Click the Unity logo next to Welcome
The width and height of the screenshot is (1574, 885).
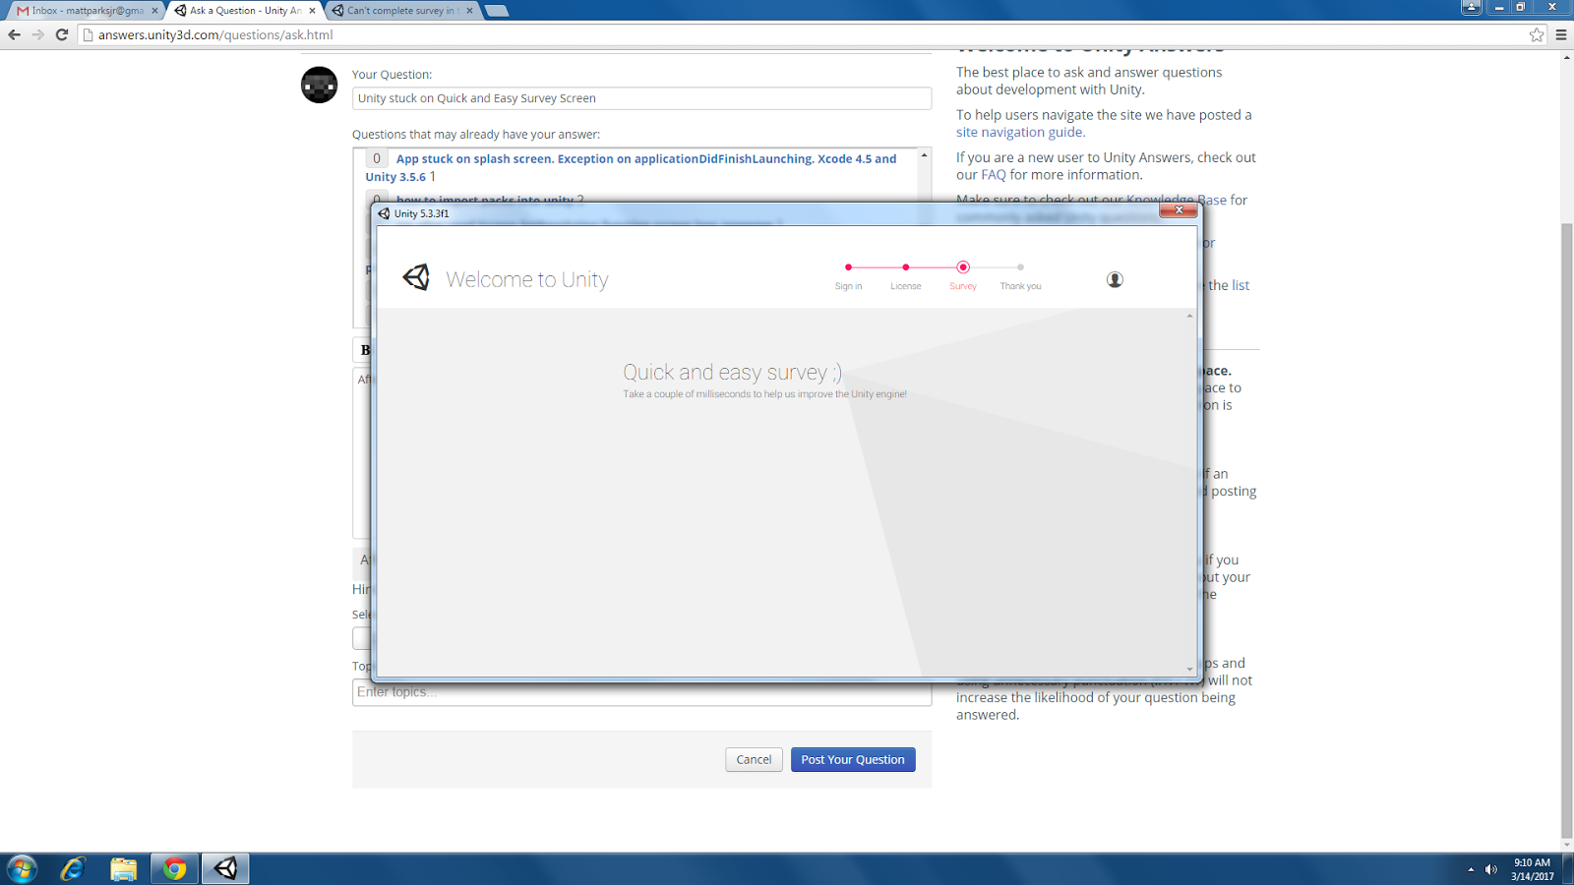pyautogui.click(x=416, y=278)
